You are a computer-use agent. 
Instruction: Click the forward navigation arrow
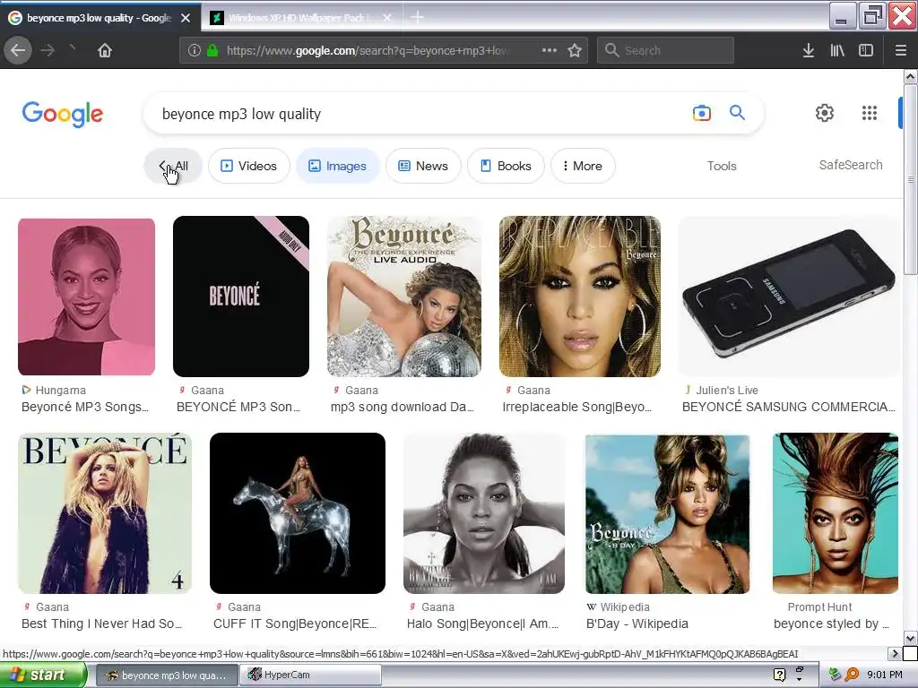(48, 50)
